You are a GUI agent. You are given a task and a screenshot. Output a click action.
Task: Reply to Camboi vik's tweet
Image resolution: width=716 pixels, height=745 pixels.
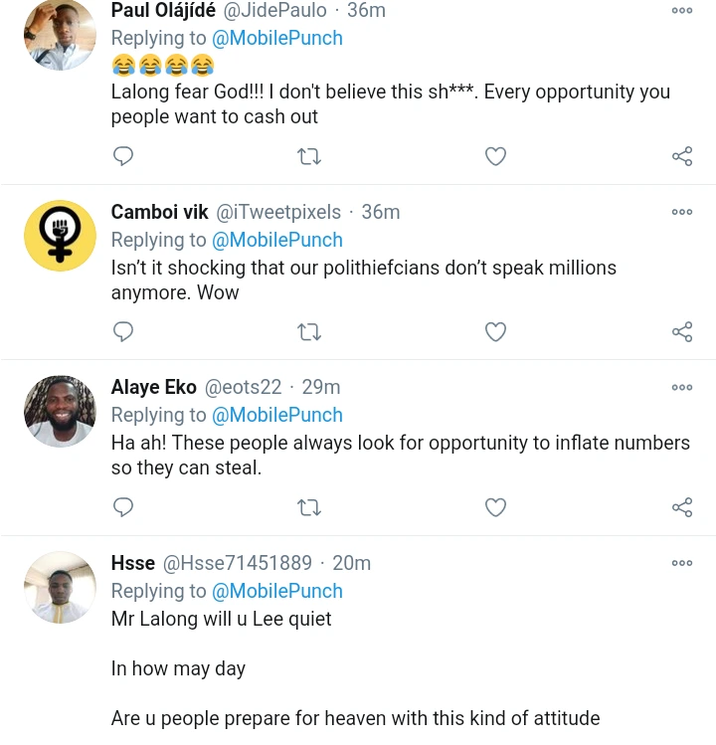pyautogui.click(x=123, y=331)
